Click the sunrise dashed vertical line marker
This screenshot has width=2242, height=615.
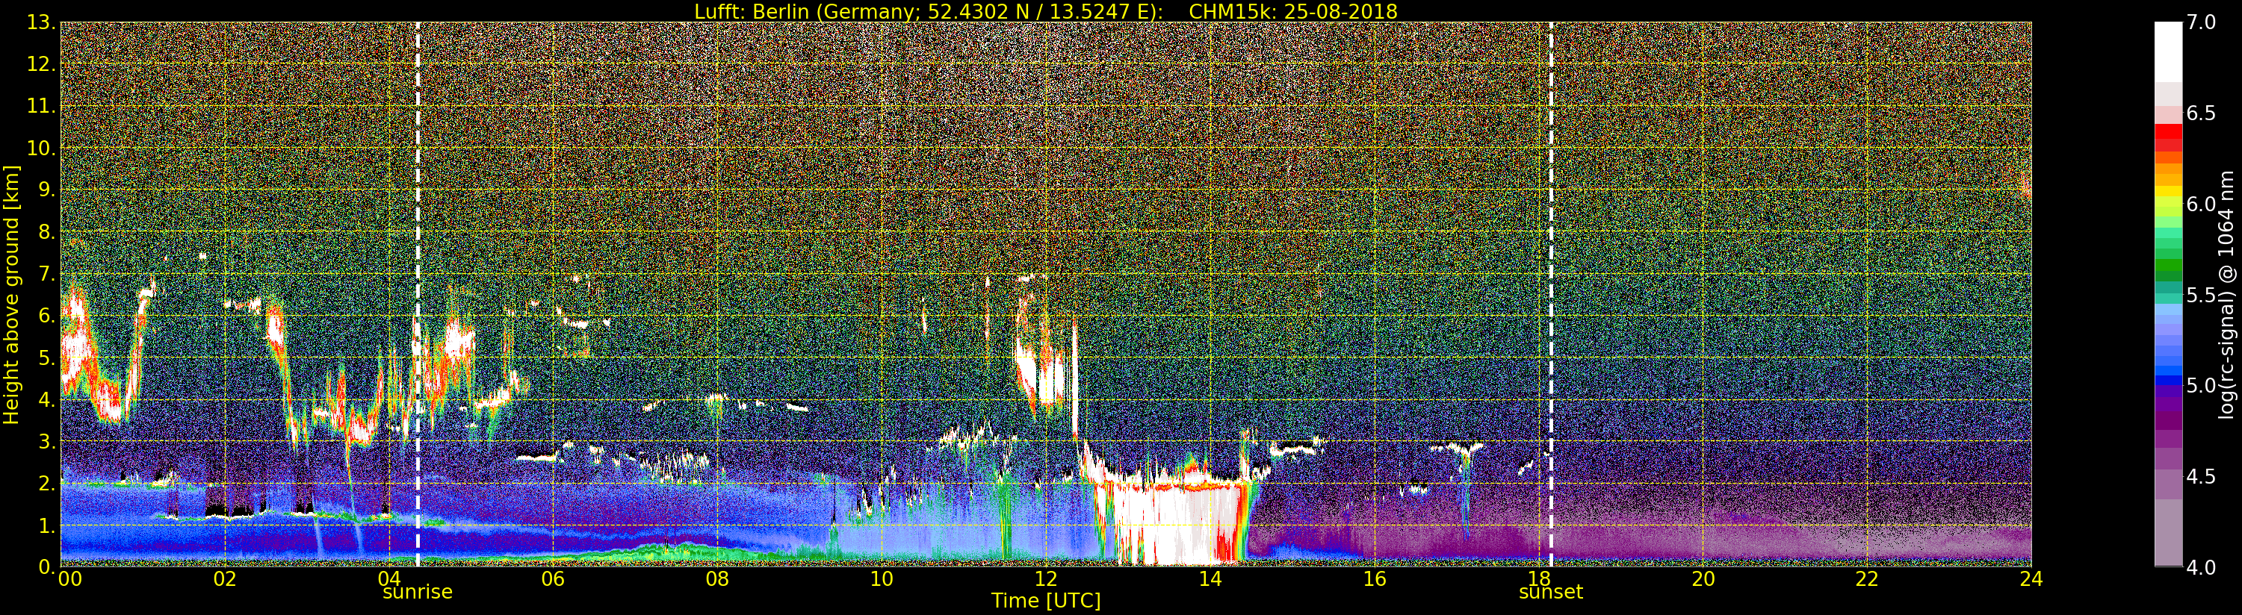418,294
